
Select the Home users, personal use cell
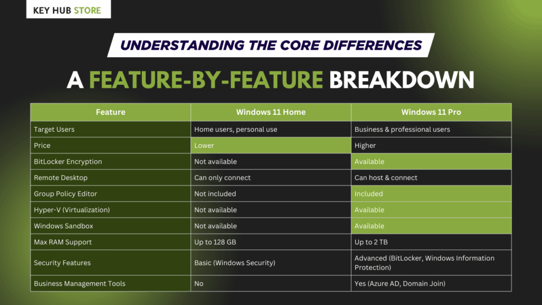click(x=236, y=129)
